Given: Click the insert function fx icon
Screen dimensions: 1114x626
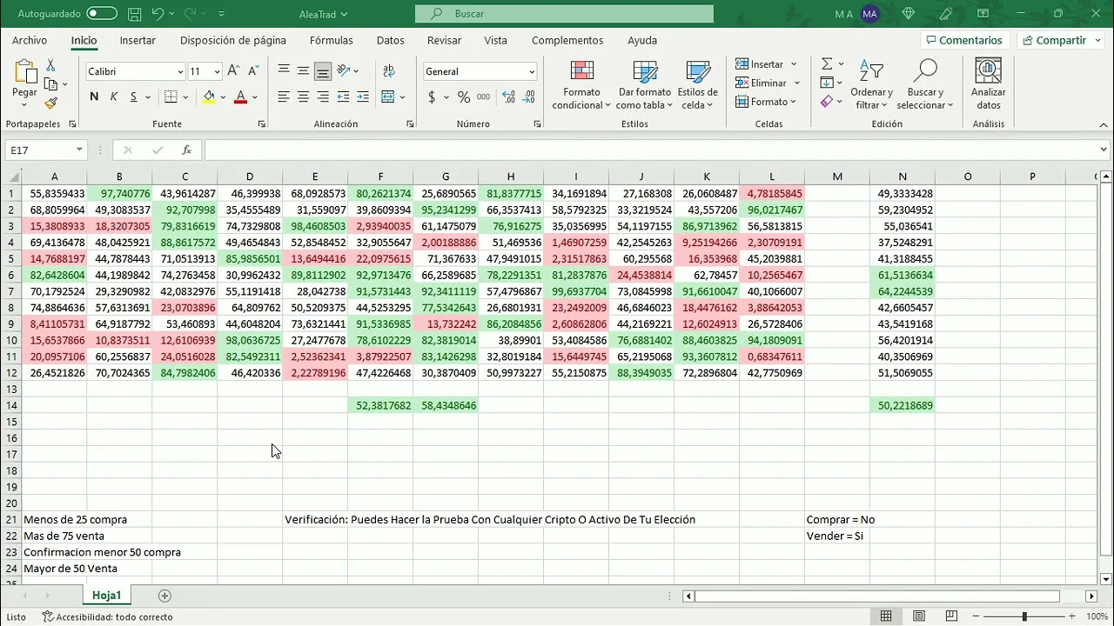Looking at the screenshot, I should (x=186, y=150).
